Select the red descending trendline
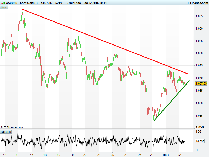209x157 pixels. [104, 41]
